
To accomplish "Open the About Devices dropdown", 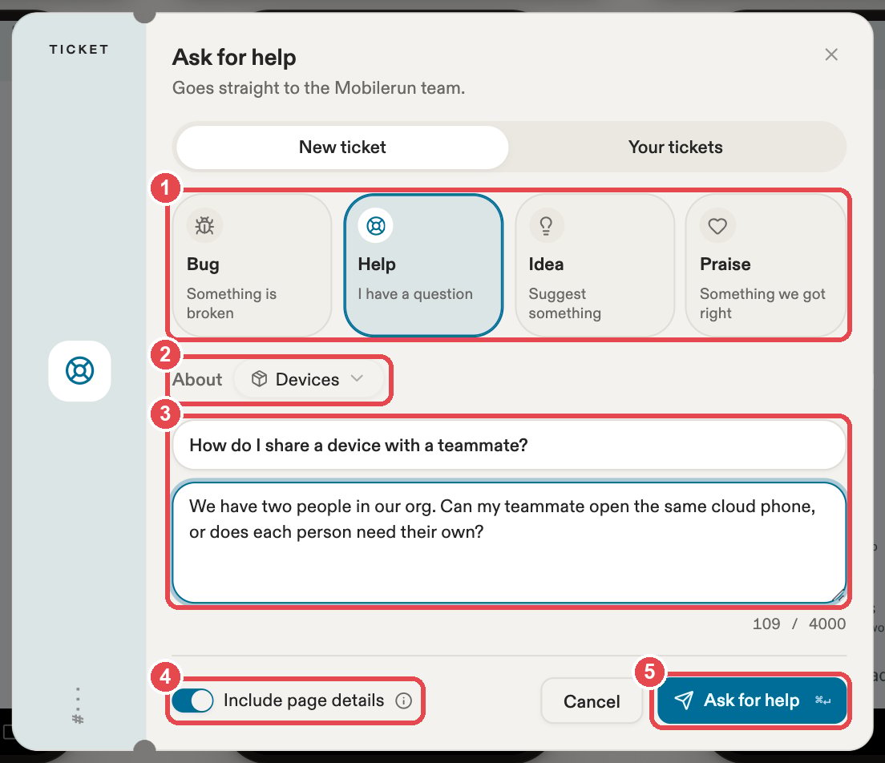I will click(308, 379).
